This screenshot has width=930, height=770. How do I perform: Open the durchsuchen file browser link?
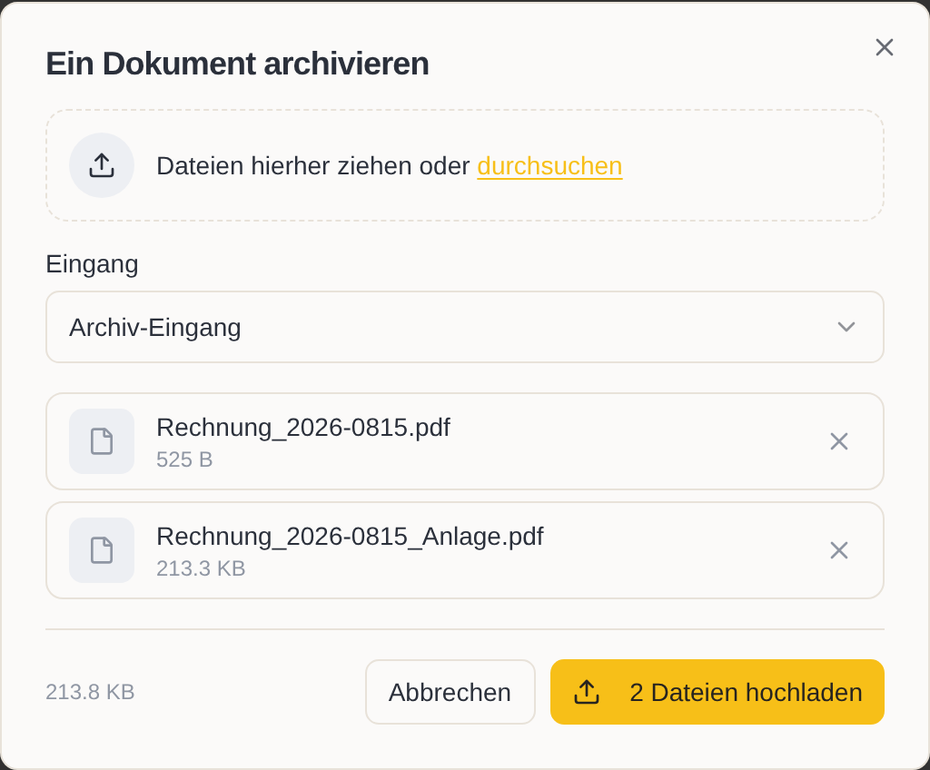549,166
